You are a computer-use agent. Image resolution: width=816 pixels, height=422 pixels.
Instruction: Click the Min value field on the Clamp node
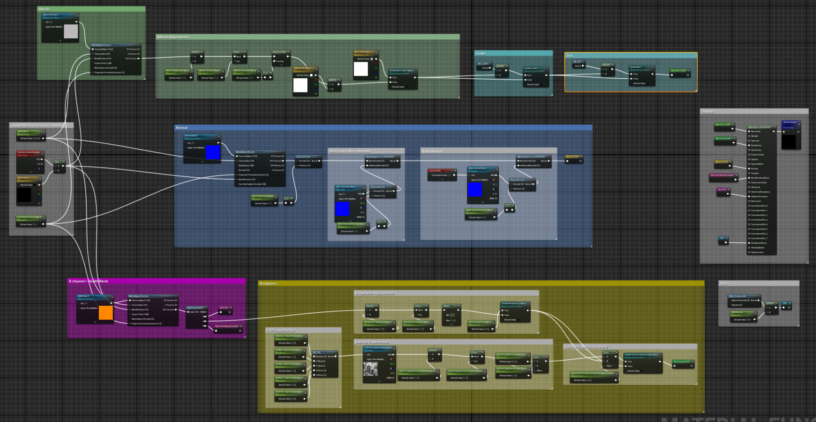(x=452, y=315)
